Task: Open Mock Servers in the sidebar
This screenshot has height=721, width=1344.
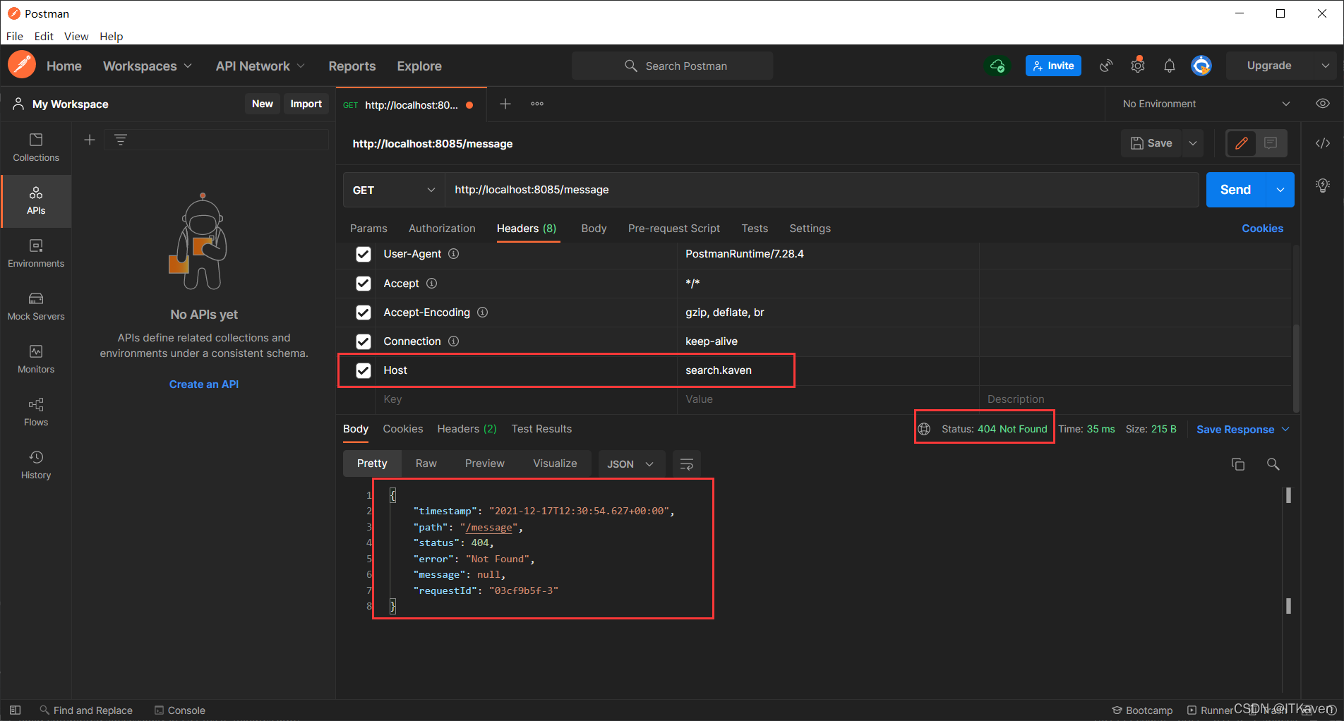Action: tap(36, 306)
